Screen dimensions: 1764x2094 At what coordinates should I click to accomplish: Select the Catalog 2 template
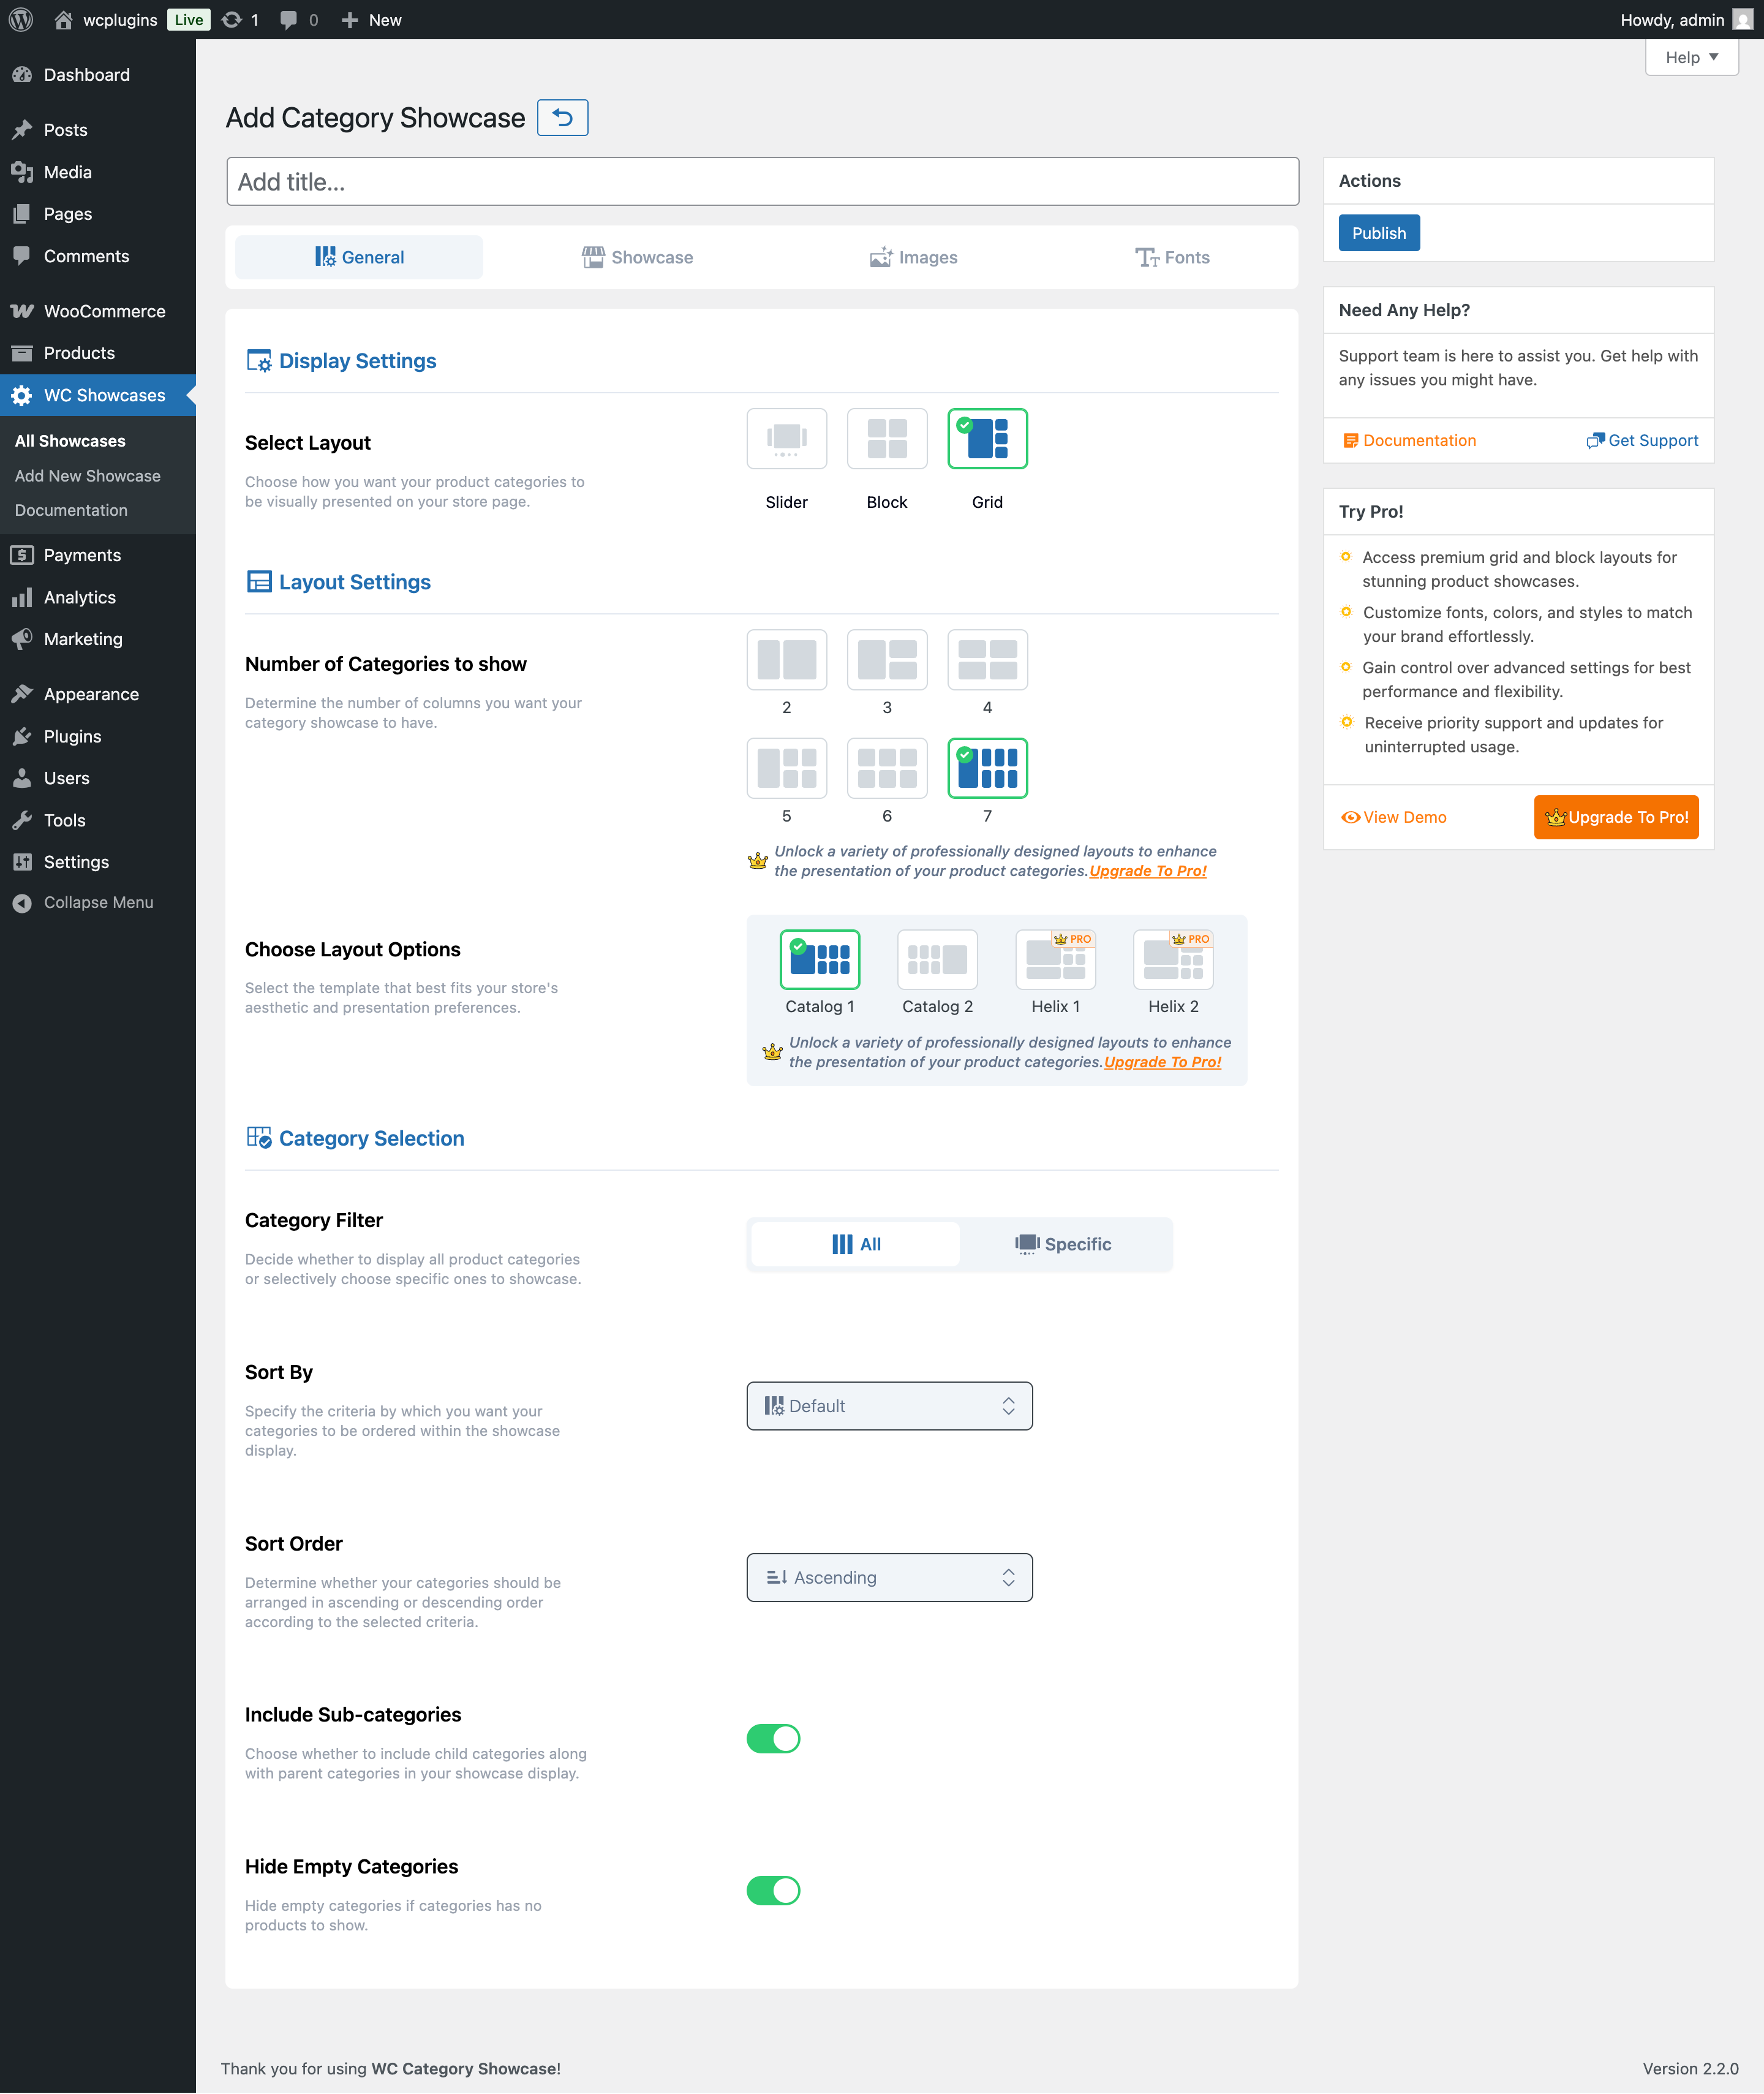[937, 959]
